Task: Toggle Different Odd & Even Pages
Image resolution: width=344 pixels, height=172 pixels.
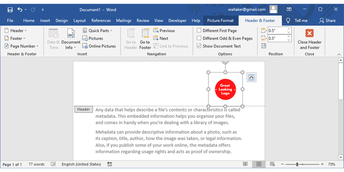Action: [x=199, y=38]
